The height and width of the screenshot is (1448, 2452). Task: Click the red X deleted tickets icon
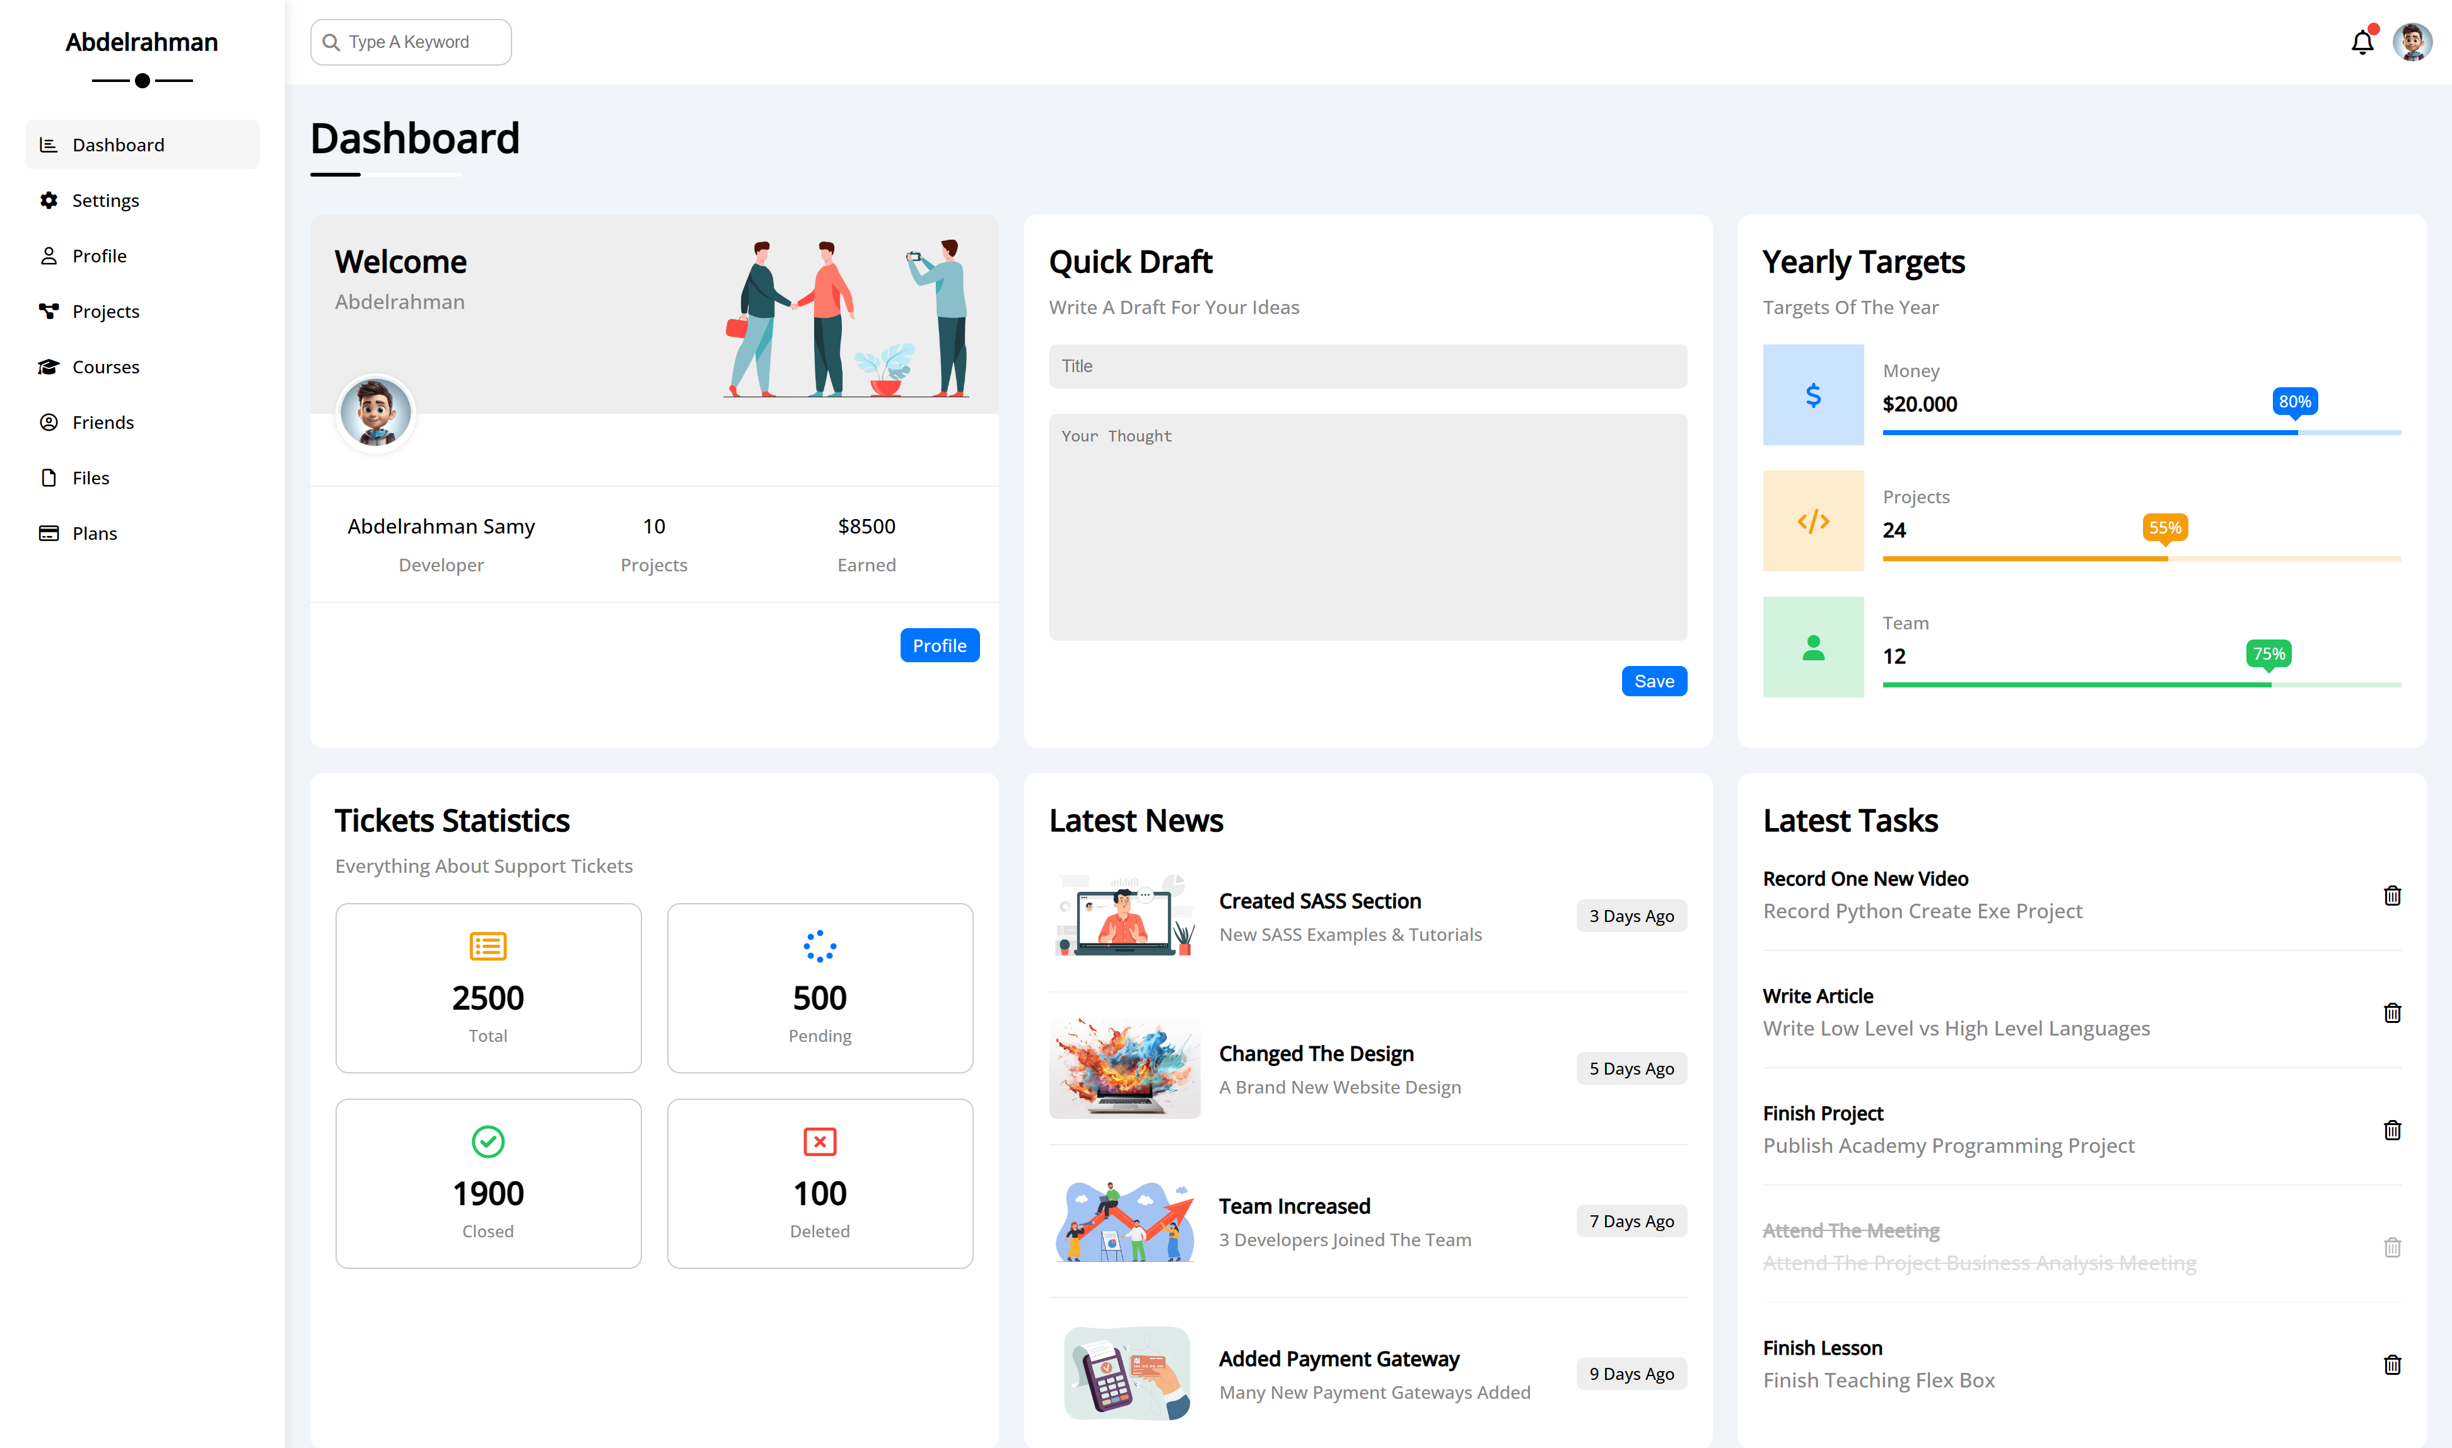coord(820,1140)
